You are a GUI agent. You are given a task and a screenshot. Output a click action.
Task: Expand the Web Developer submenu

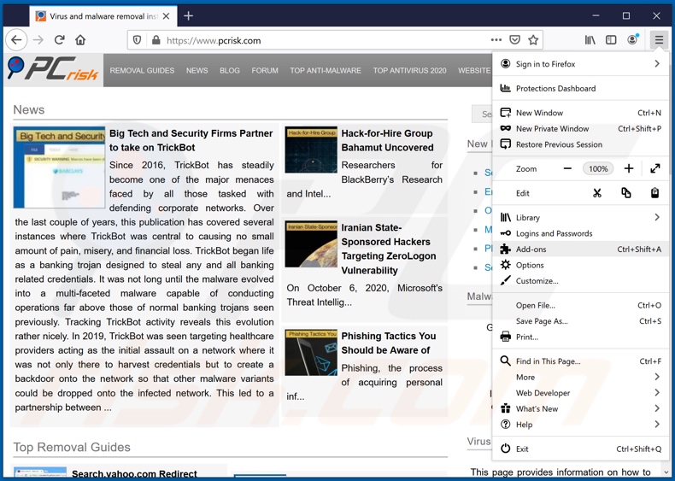(580, 393)
